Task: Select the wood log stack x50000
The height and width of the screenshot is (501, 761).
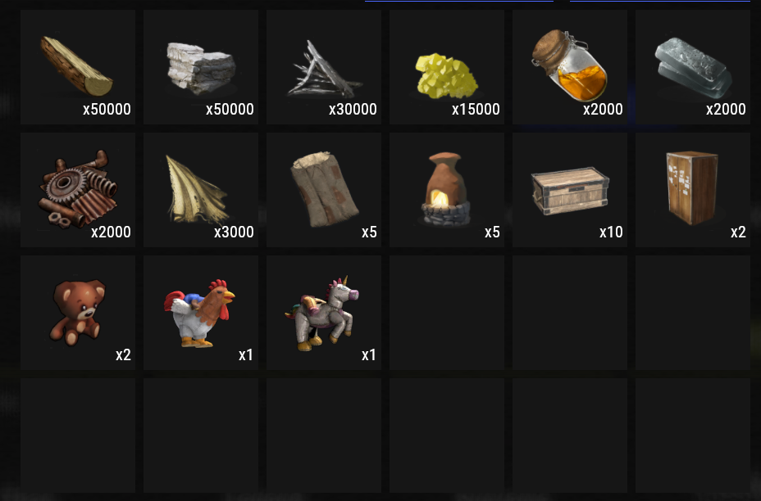Action: click(x=78, y=67)
